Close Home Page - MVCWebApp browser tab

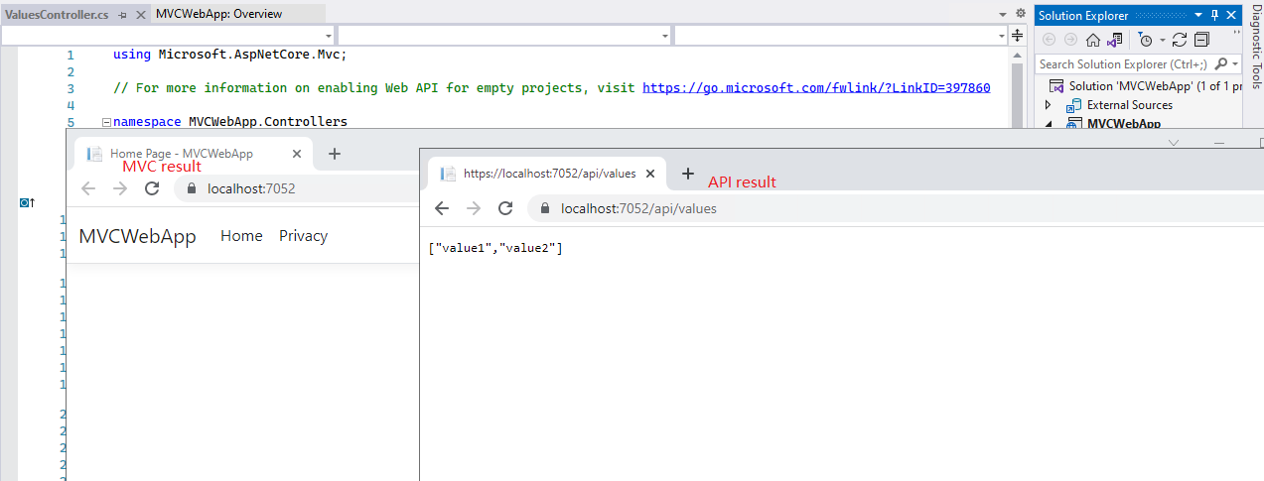tap(297, 154)
